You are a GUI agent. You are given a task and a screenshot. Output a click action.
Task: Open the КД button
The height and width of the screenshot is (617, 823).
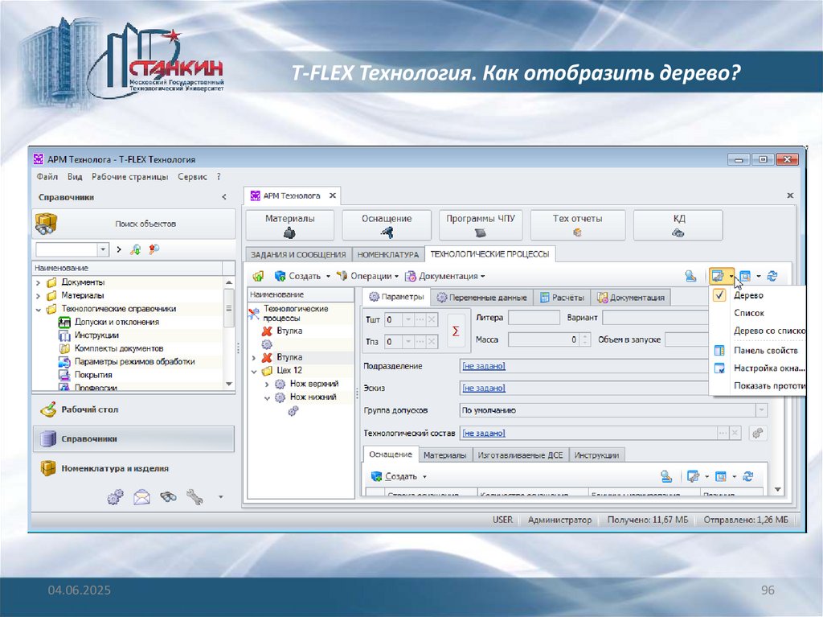(678, 225)
